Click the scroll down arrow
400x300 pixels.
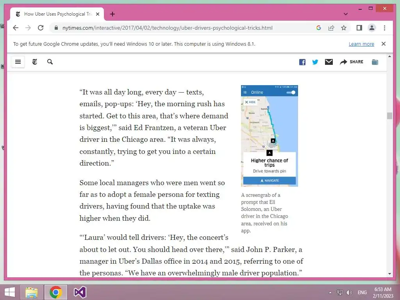point(389,274)
